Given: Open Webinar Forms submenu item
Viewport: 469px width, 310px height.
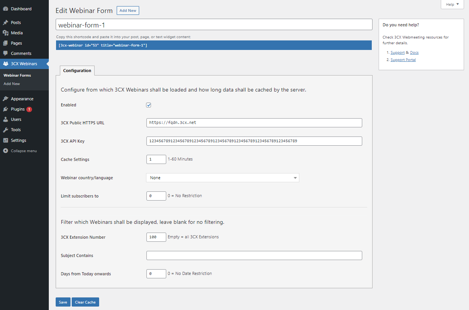Looking at the screenshot, I should 17,75.
